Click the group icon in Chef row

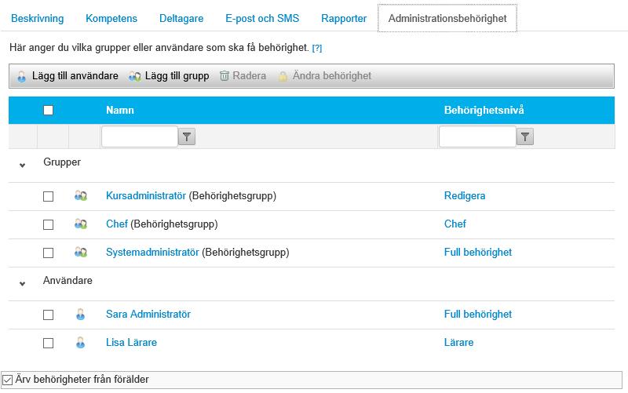click(81, 224)
